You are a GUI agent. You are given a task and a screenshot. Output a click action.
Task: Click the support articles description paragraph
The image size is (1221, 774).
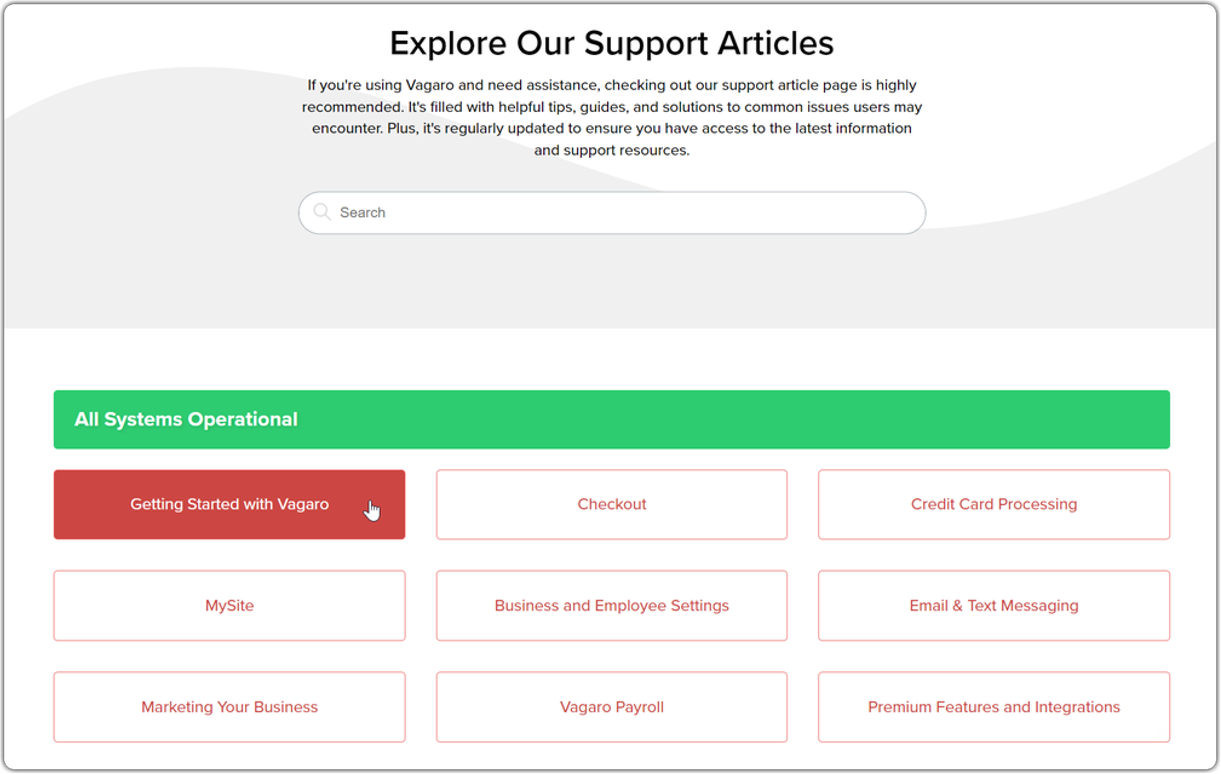pyautogui.click(x=611, y=117)
